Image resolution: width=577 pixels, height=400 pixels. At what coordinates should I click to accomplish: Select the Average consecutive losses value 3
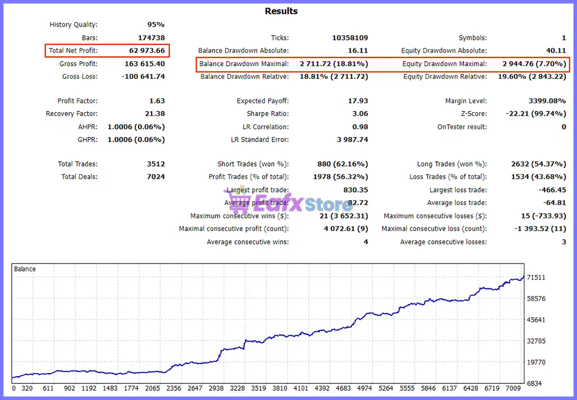click(564, 242)
